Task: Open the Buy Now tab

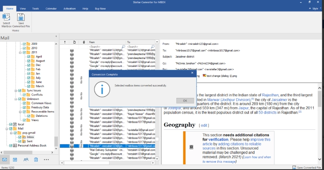Action: tap(100, 8)
